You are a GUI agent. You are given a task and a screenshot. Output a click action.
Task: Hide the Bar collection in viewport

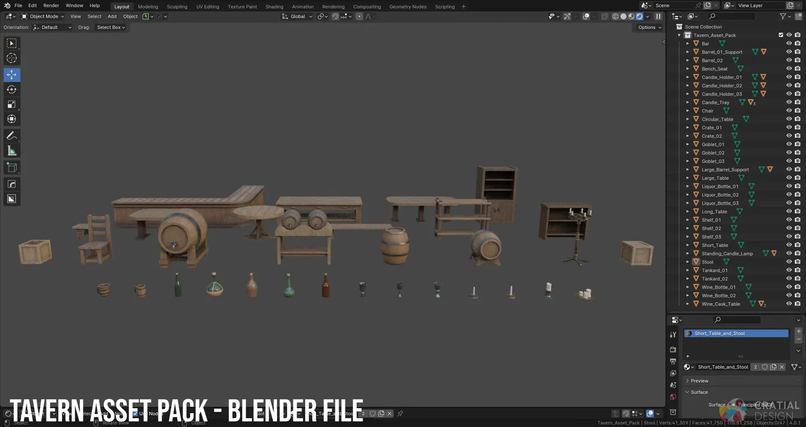click(789, 43)
